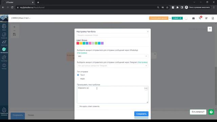
Task: Select the Файл radio button
Action: point(78,79)
